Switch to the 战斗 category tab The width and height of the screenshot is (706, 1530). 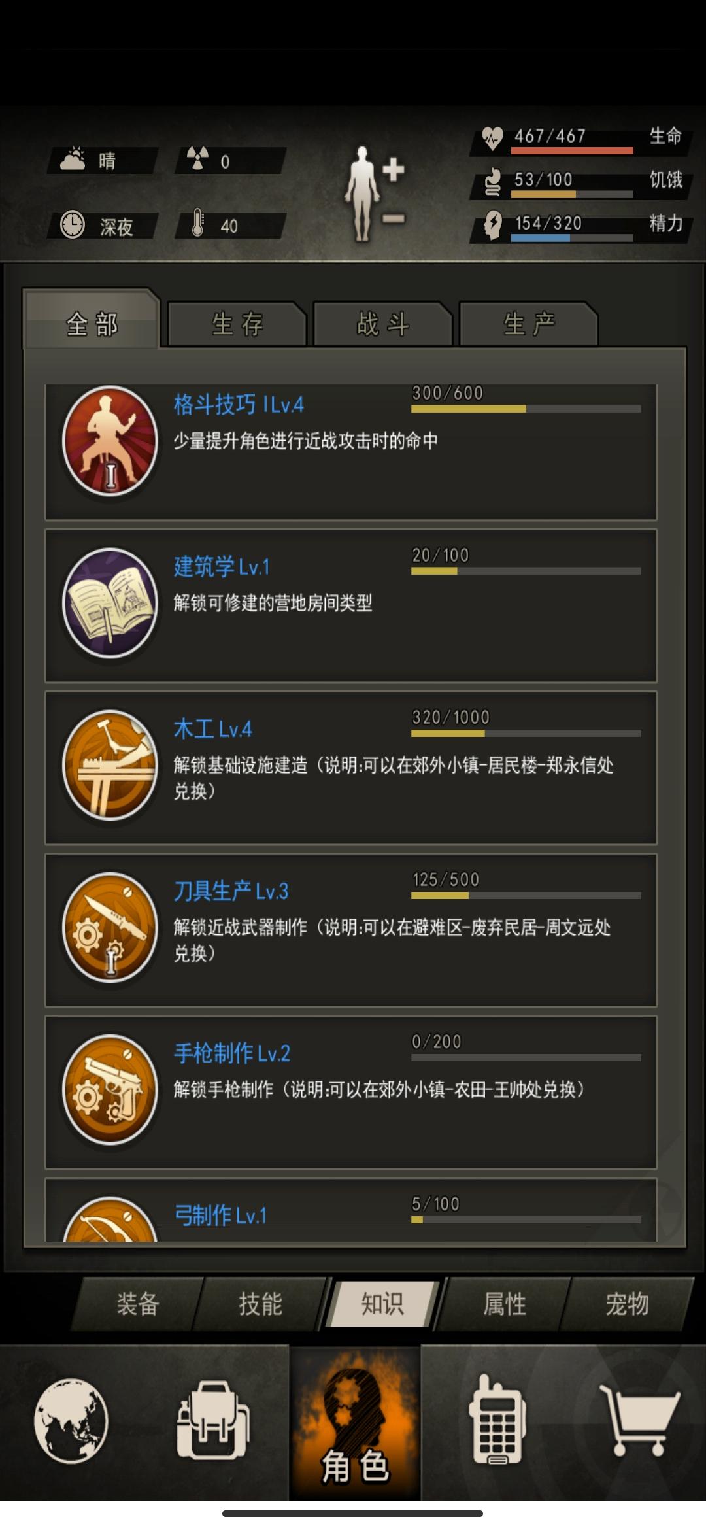(383, 324)
